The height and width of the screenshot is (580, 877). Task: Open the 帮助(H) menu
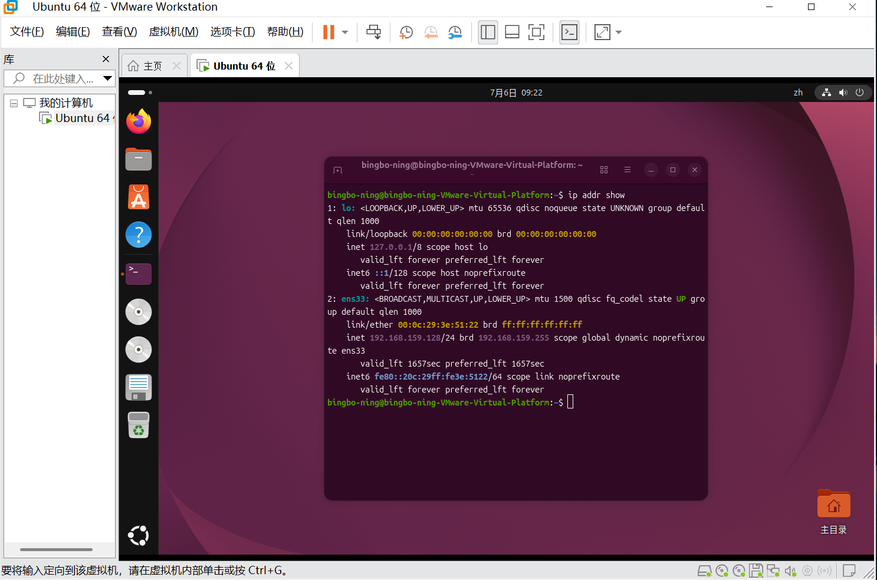pyautogui.click(x=285, y=32)
